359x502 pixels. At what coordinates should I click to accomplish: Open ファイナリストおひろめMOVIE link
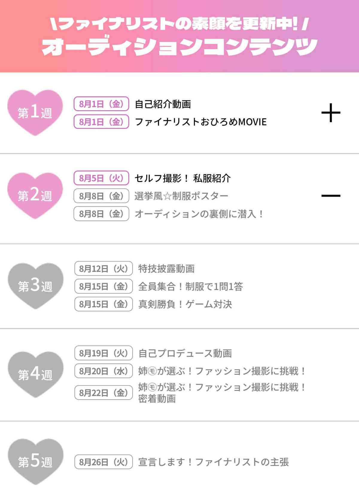[x=201, y=122]
